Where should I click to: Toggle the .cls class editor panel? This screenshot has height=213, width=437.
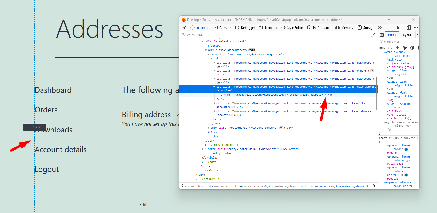[x=390, y=48]
